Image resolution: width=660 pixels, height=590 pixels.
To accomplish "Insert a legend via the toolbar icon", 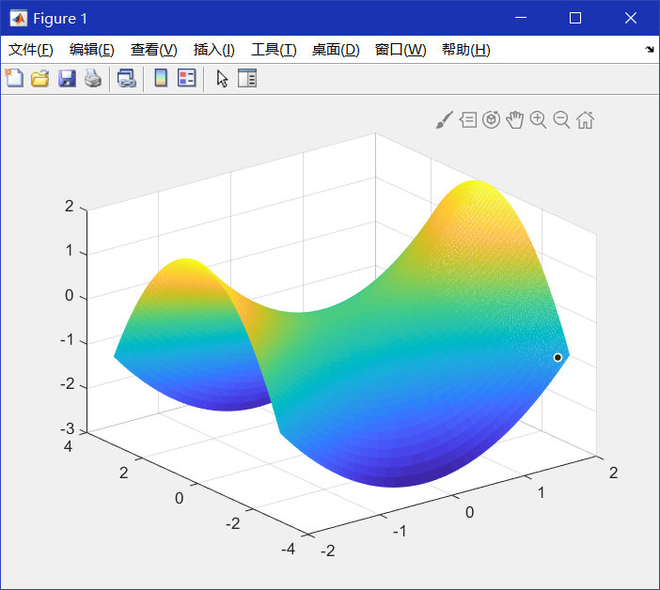I will (x=187, y=78).
